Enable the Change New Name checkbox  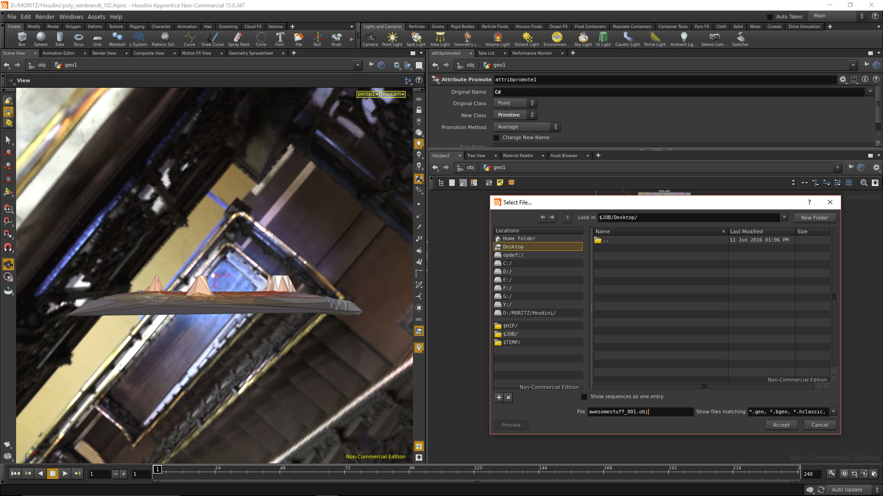point(497,138)
